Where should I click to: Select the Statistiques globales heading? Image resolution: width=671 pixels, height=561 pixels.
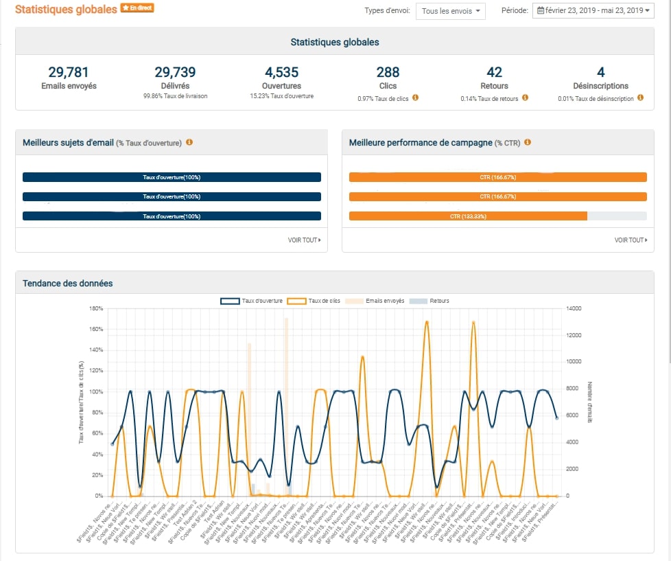[x=335, y=42]
